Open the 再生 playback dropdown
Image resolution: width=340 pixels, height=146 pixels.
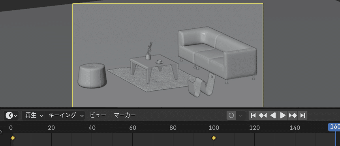point(33,116)
